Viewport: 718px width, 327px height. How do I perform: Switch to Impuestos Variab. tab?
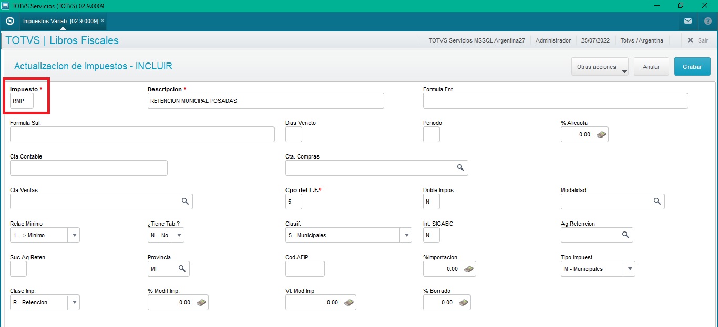60,21
